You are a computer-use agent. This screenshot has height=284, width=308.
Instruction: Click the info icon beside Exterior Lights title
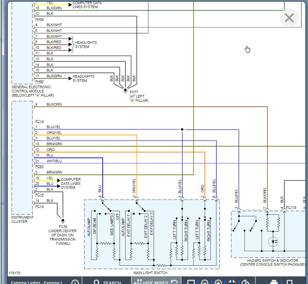click(75, 282)
